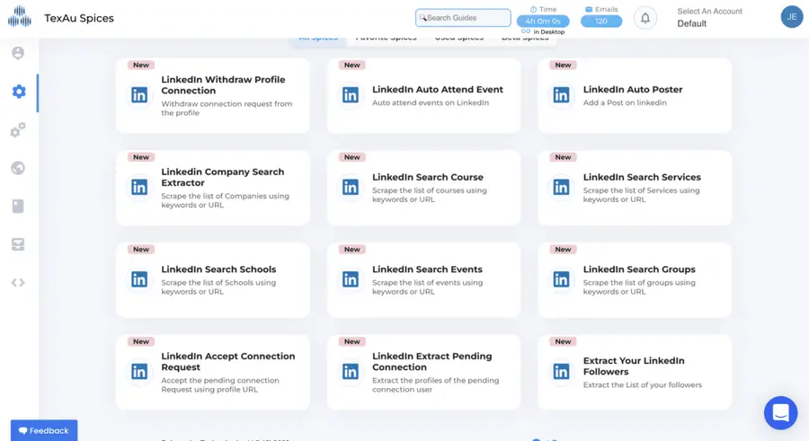
Task: Open notifications bell icon
Action: (x=645, y=19)
